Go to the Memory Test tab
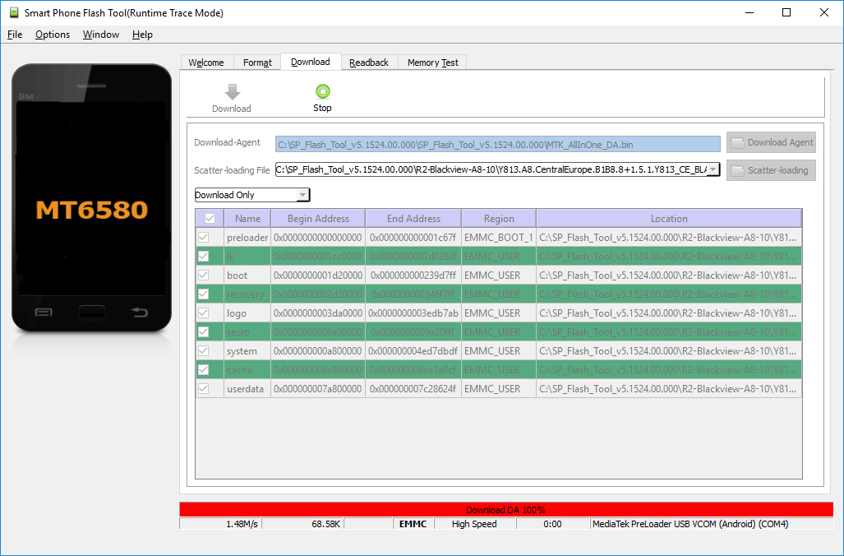Screen dimensions: 844x556 coord(431,62)
